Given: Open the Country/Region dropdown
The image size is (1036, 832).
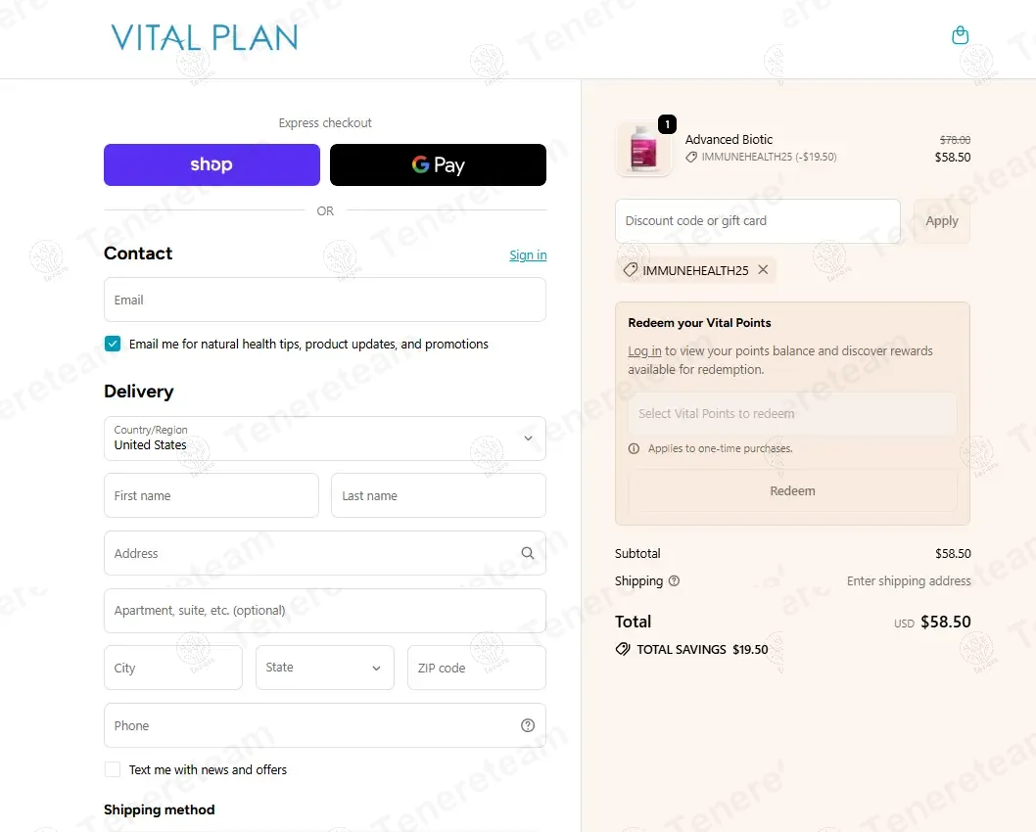Looking at the screenshot, I should (325, 439).
